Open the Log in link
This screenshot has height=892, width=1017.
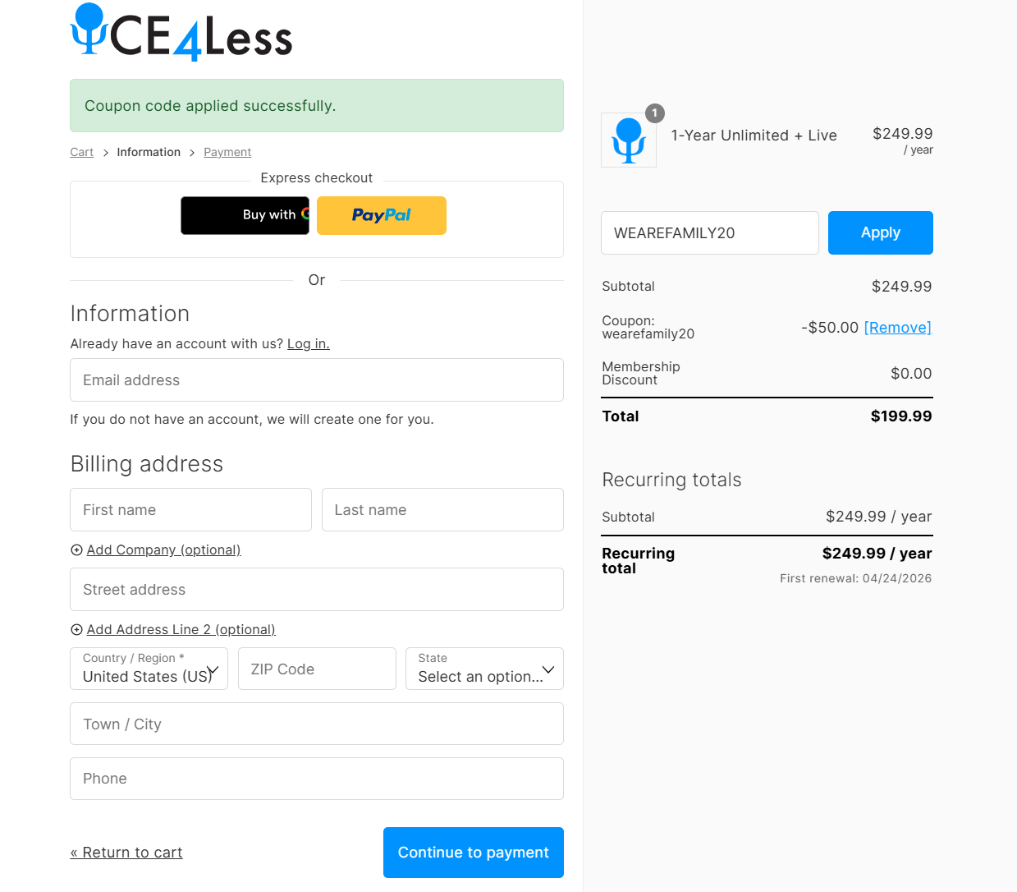coord(308,344)
